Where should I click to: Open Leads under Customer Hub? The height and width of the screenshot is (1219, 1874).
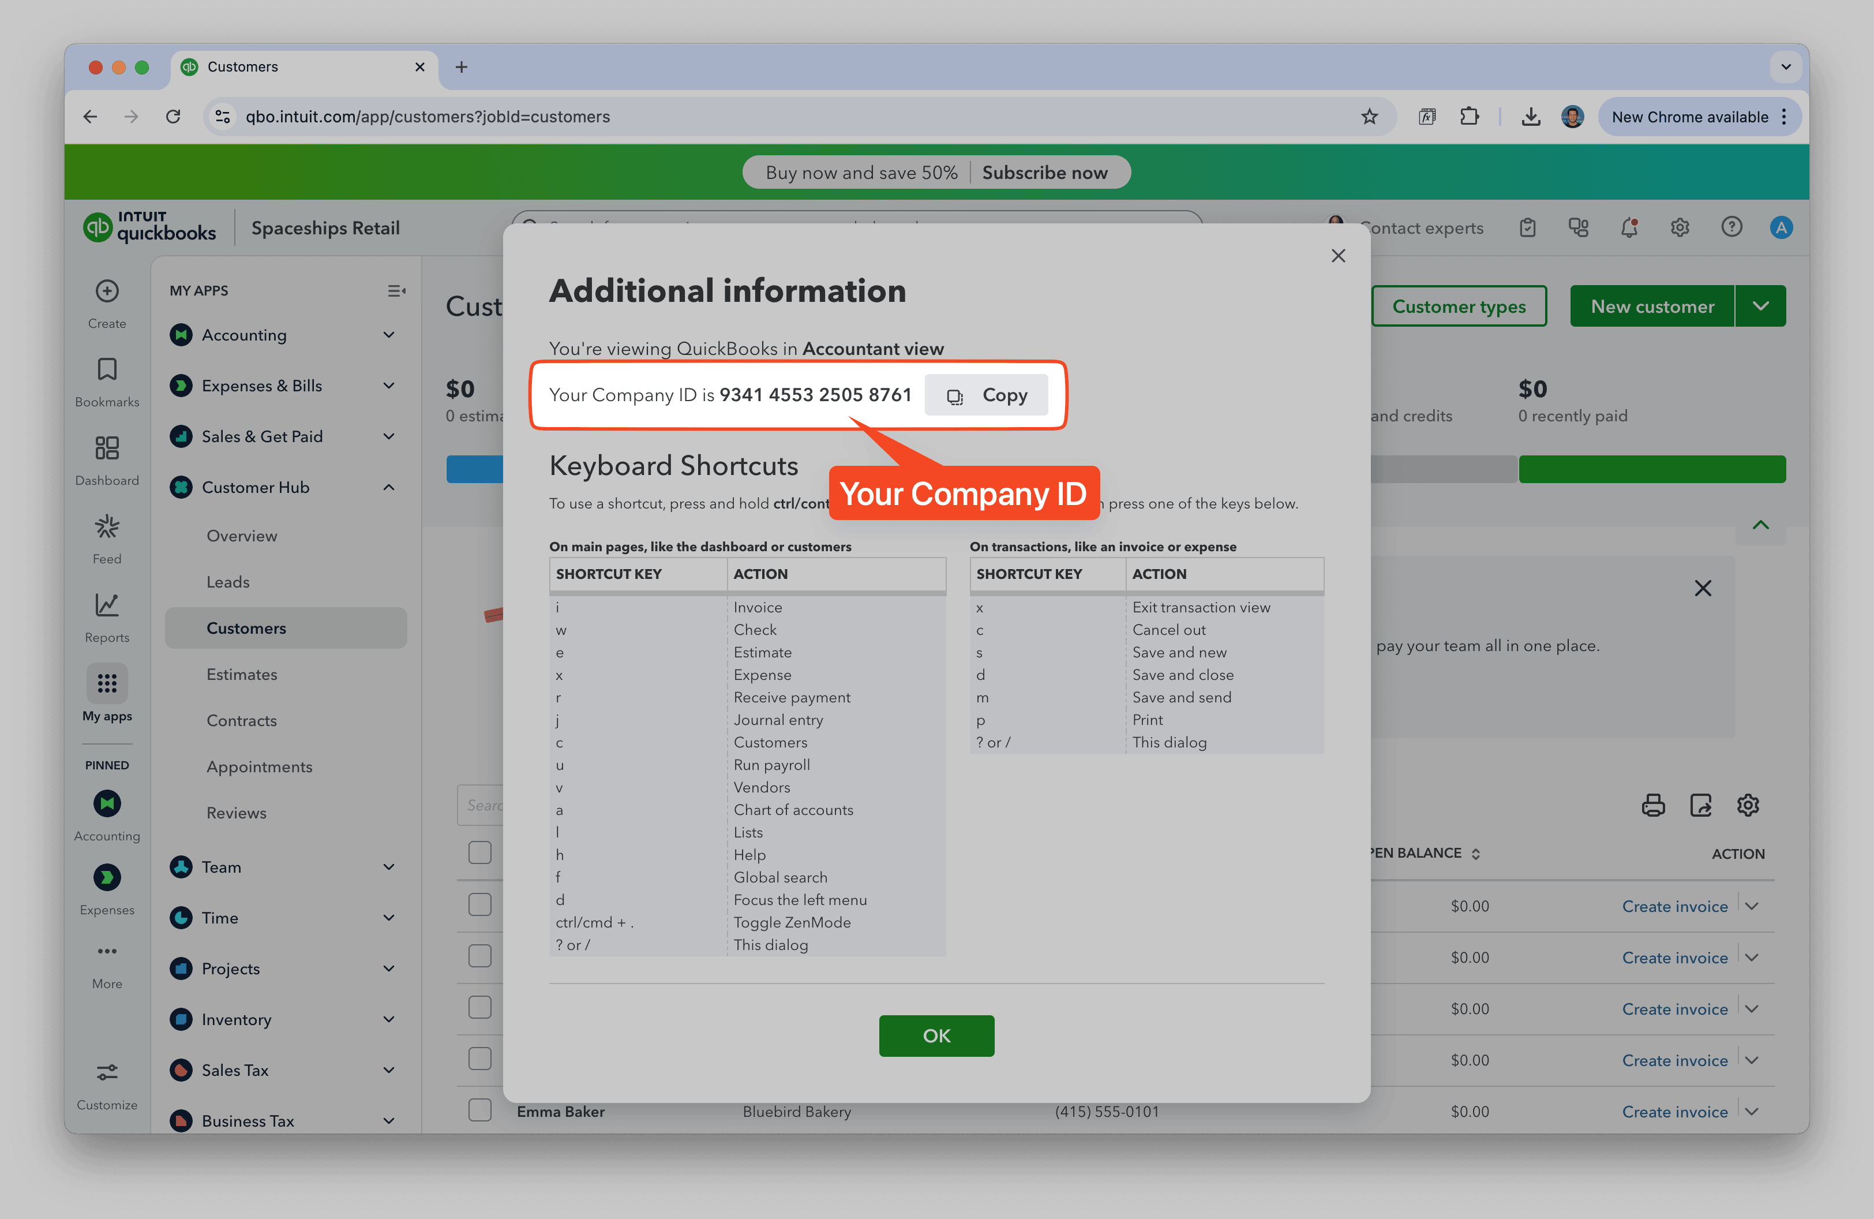(x=227, y=583)
